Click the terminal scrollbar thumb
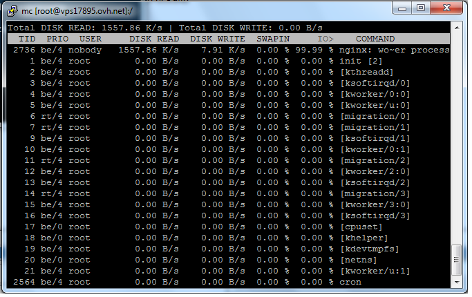 457,260
